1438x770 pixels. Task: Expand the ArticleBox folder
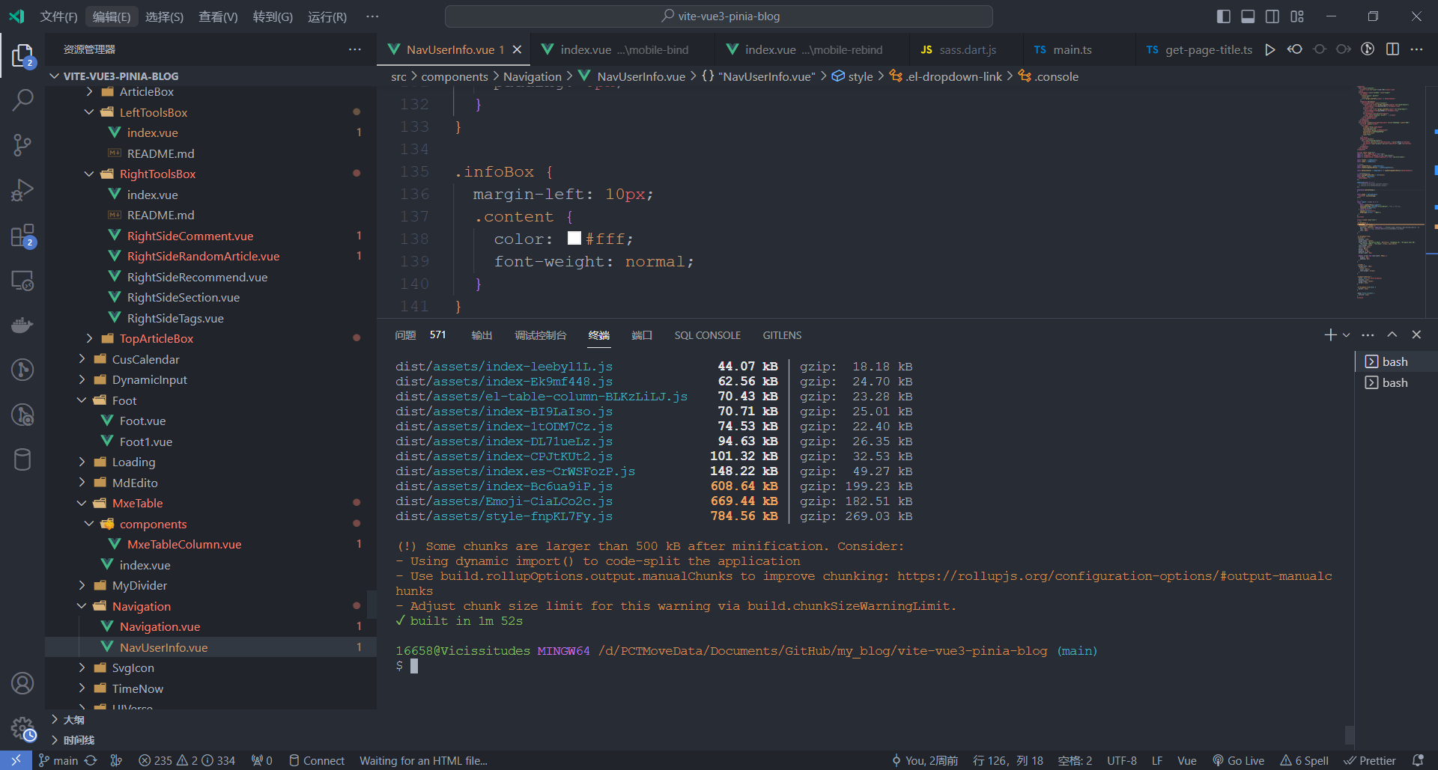[x=90, y=91]
